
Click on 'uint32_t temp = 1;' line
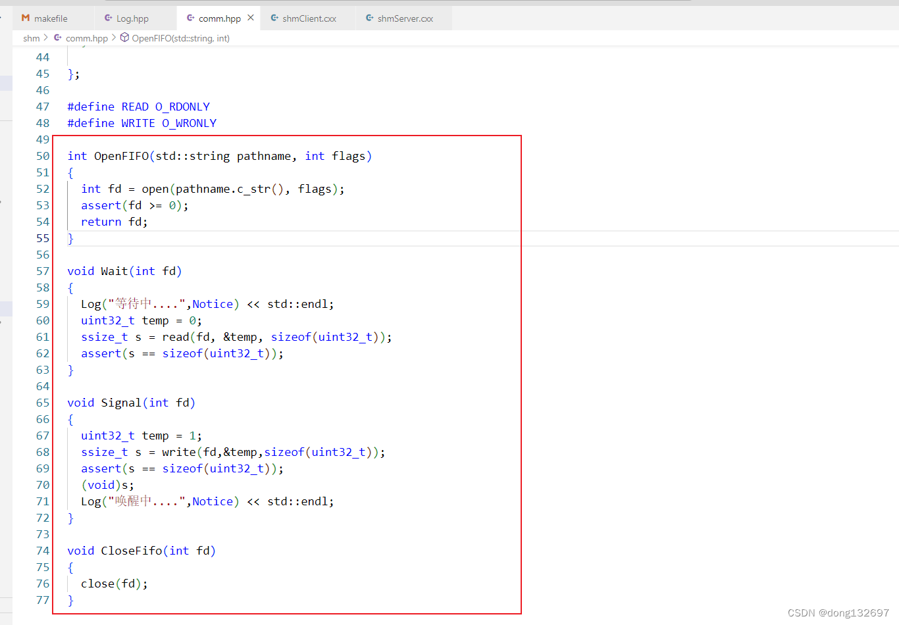(141, 436)
